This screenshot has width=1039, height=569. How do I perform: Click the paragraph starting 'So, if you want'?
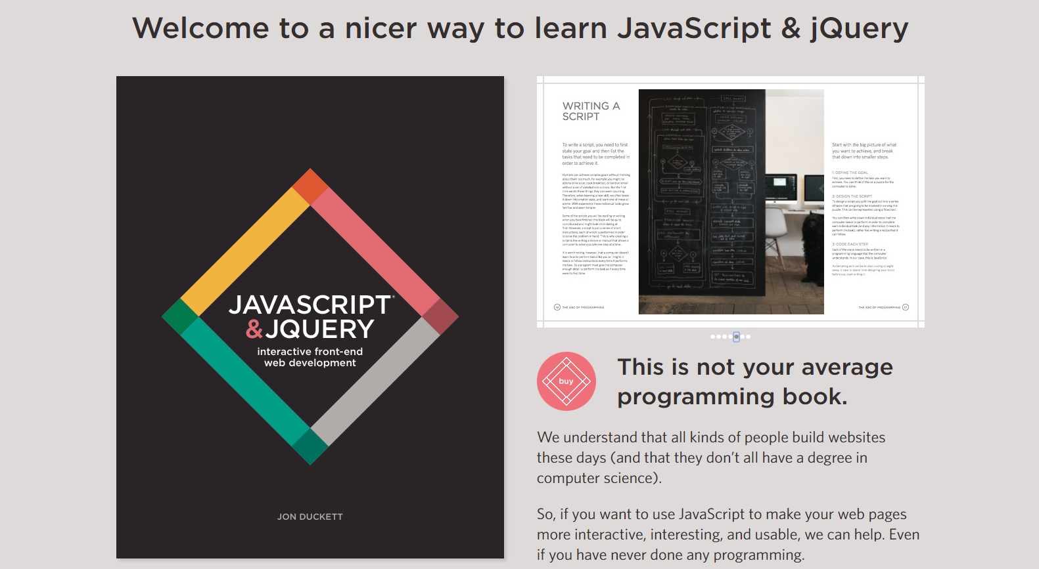(728, 535)
